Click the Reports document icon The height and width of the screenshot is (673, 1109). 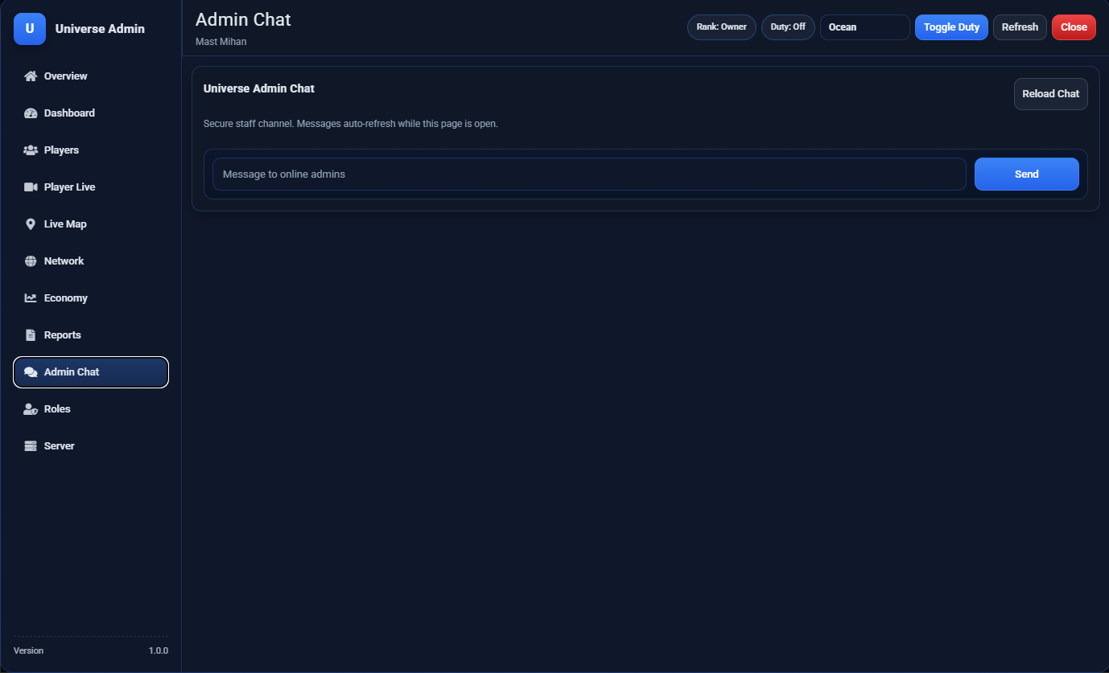click(x=31, y=335)
